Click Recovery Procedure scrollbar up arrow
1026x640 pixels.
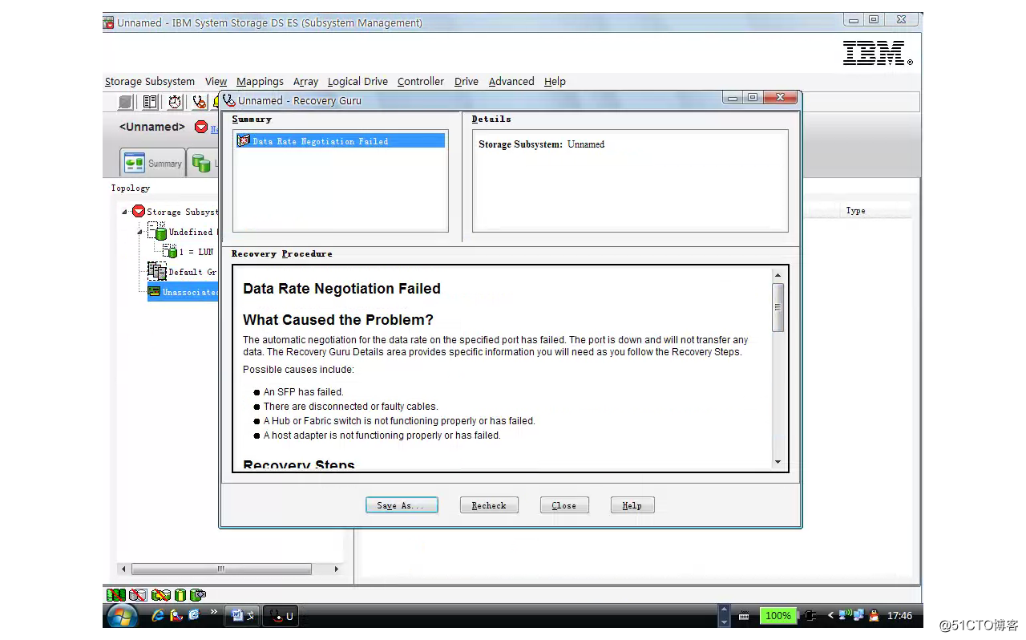[778, 275]
